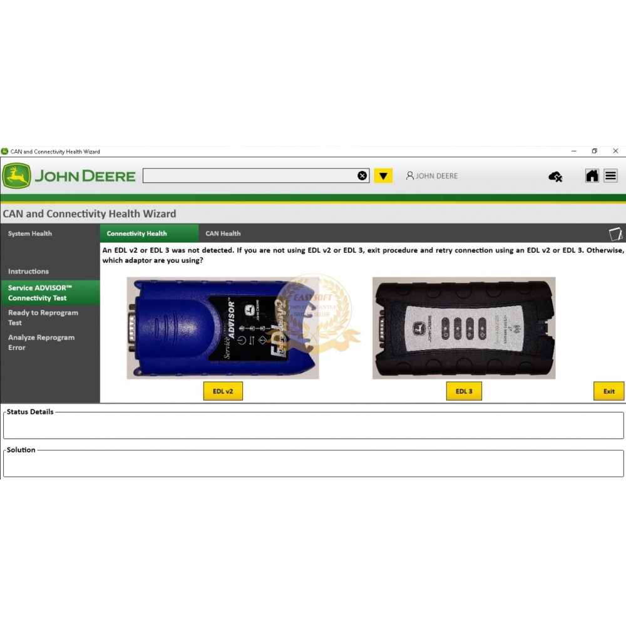626x626 pixels.
Task: Select Service ADVISOR Connectivity Test
Action: [x=50, y=293]
